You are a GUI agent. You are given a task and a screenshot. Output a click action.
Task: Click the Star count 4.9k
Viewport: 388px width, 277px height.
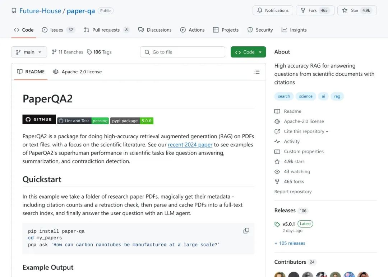[x=366, y=10]
